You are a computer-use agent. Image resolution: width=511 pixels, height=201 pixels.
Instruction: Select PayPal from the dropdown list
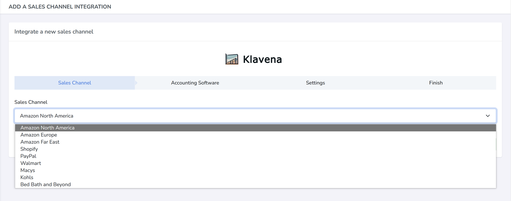click(x=255, y=156)
